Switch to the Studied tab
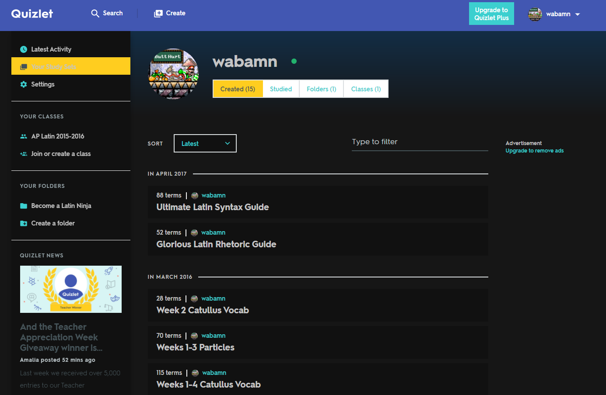Image resolution: width=606 pixels, height=395 pixels. point(281,89)
